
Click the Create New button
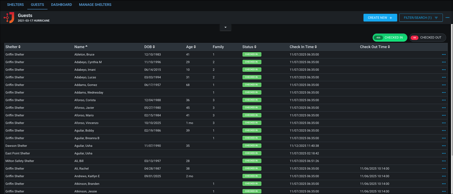[x=380, y=18]
